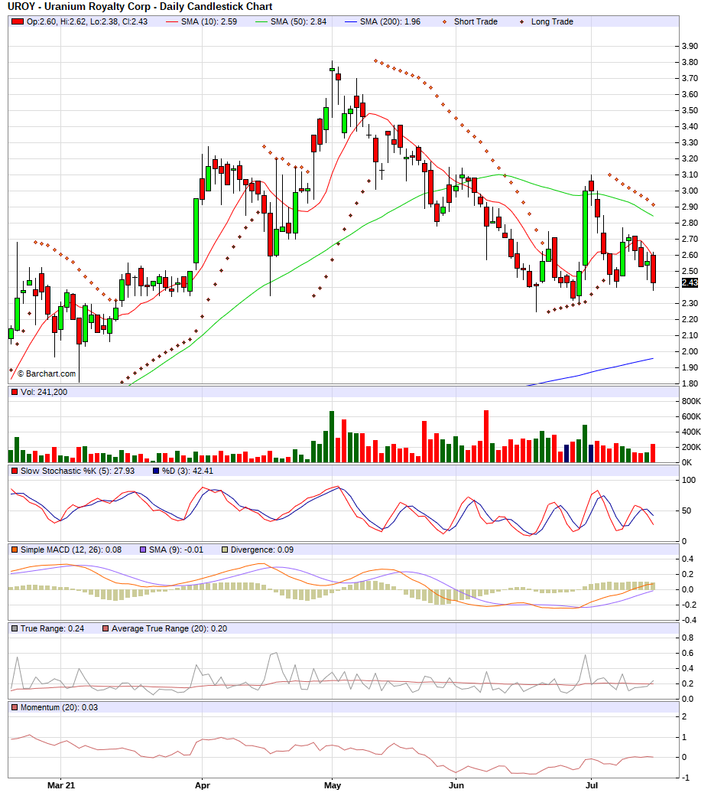Click the MACD -0.4 axis label
The image size is (711, 809).
pyautogui.click(x=688, y=620)
